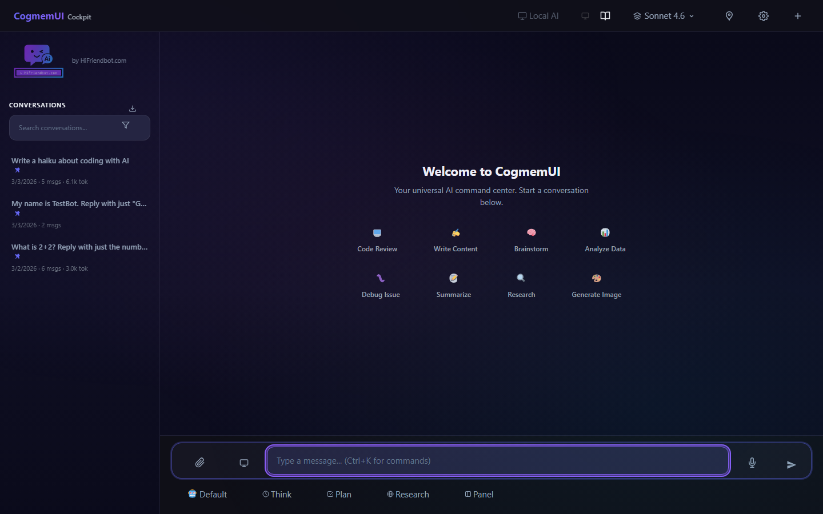The width and height of the screenshot is (823, 514).
Task: Toggle pin star on 2+2 conversation
Action: (17, 256)
